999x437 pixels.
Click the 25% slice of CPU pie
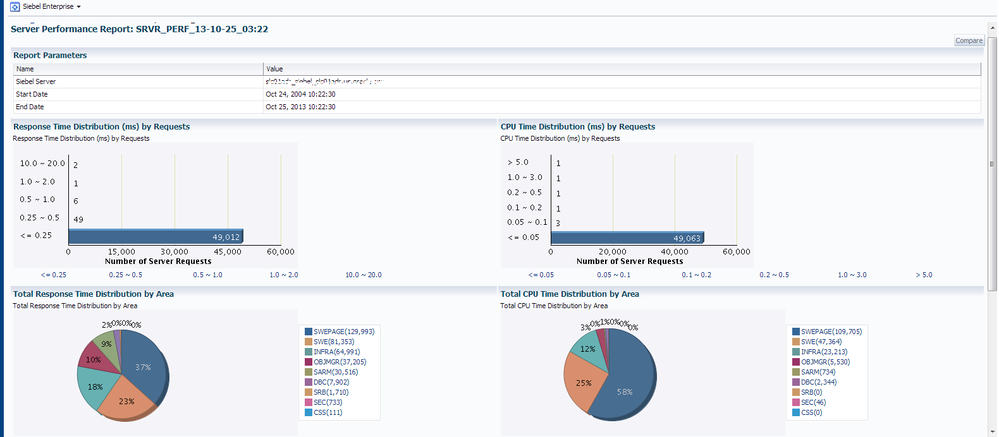point(583,383)
